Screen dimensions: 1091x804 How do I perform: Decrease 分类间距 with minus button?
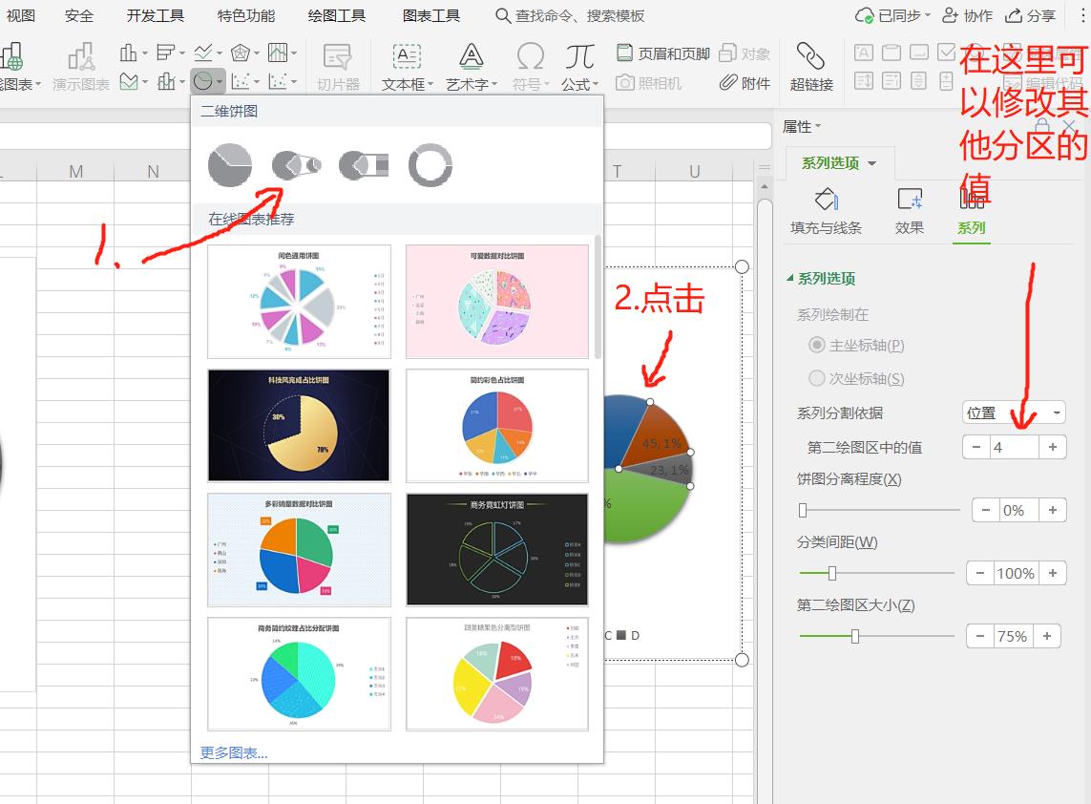pos(980,573)
